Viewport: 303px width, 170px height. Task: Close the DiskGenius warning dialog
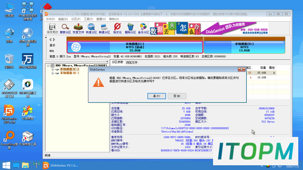[x=241, y=69]
